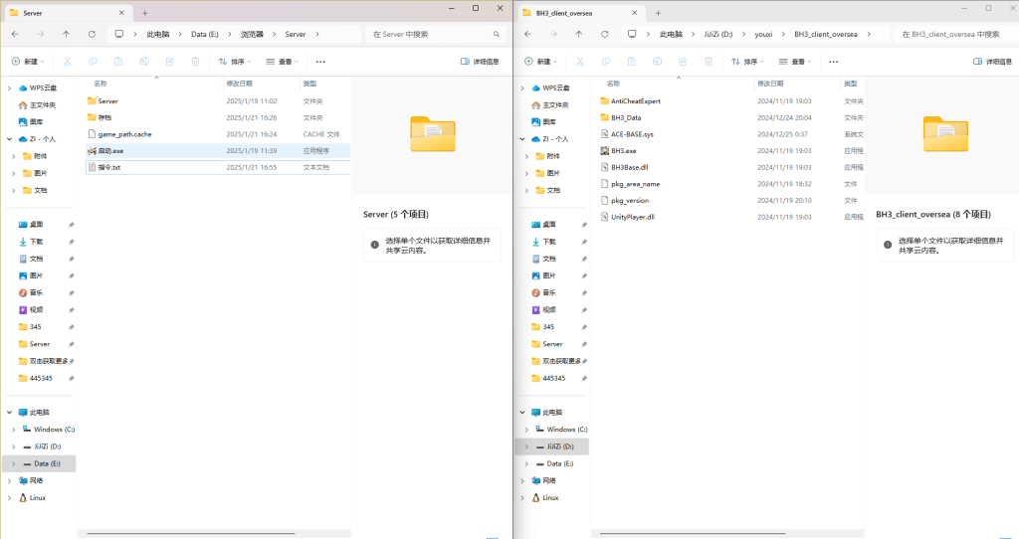Collapse the 此电脑 node in right window sidebar
Image resolution: width=1019 pixels, height=539 pixels.
tap(521, 412)
